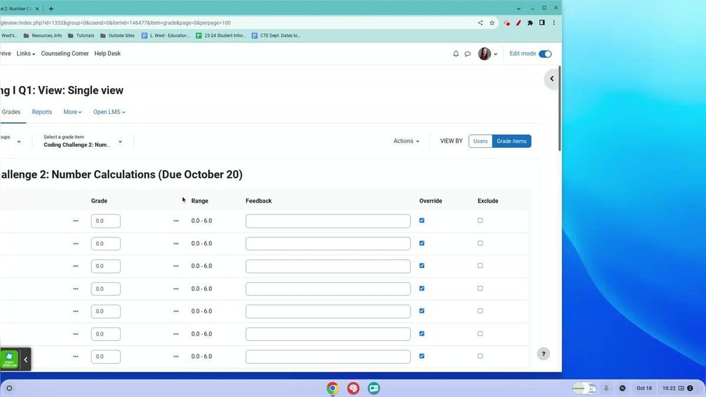Click the red pen extension icon
706x397 pixels.
pyautogui.click(x=518, y=23)
